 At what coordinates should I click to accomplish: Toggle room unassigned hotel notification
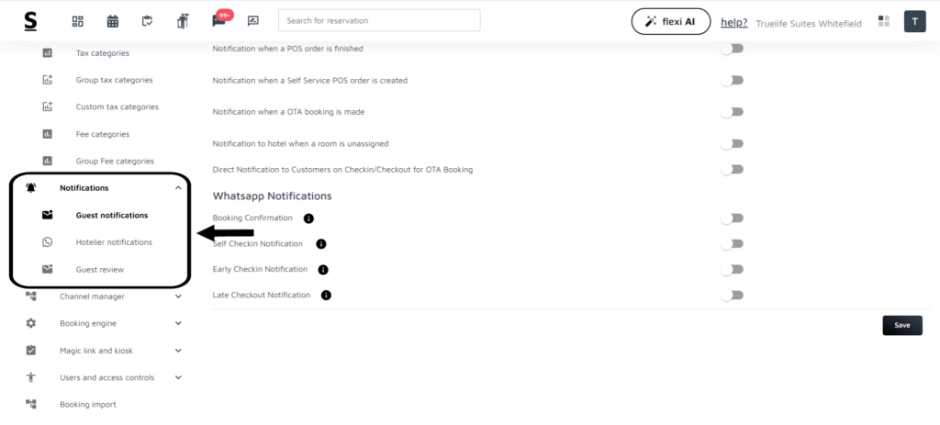click(732, 144)
